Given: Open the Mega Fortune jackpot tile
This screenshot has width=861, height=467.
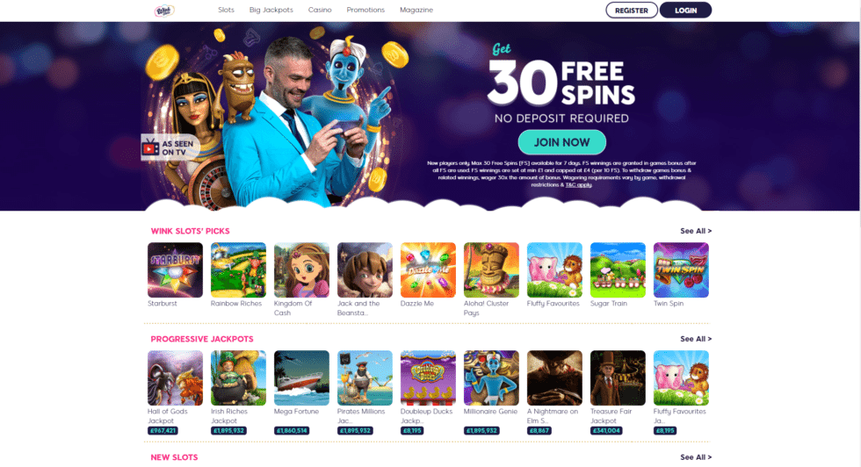Looking at the screenshot, I should (x=301, y=378).
